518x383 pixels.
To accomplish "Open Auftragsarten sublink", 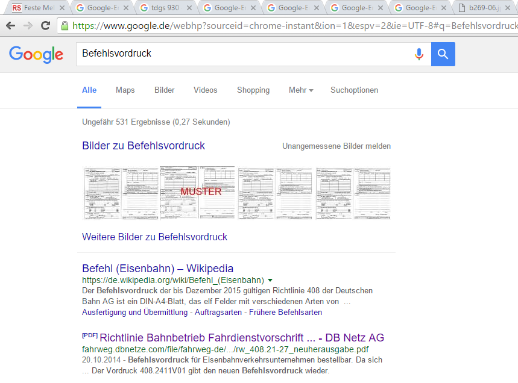I will pyautogui.click(x=218, y=312).
